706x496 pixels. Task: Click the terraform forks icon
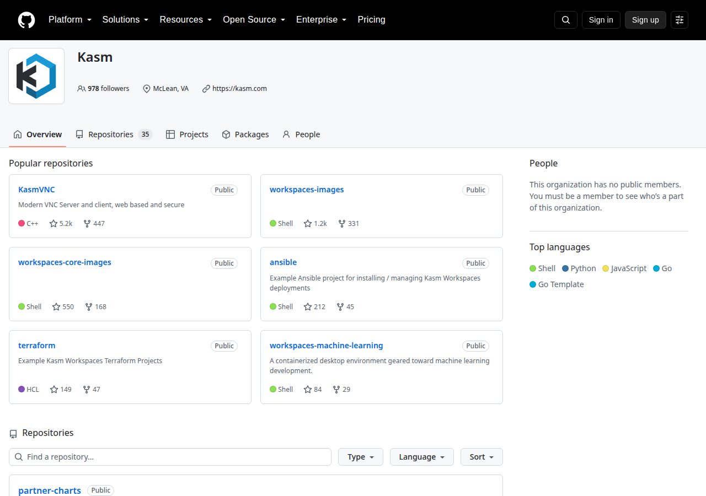click(x=87, y=390)
